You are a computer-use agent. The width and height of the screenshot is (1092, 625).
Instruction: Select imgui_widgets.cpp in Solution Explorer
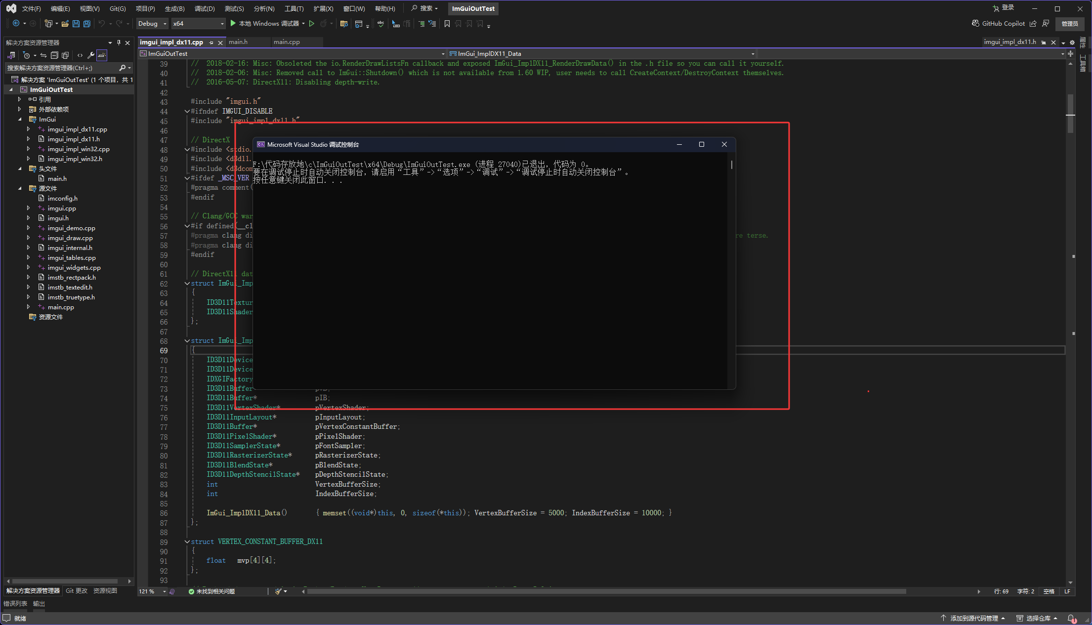point(74,267)
